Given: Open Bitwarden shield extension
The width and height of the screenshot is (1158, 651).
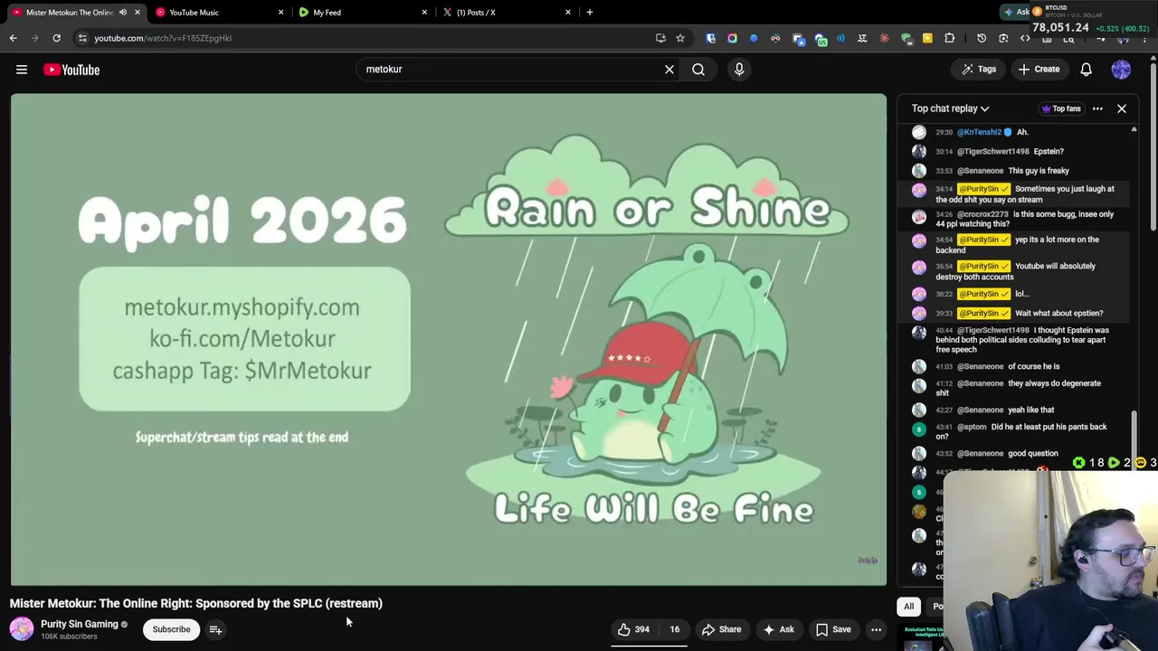Looking at the screenshot, I should [x=711, y=38].
